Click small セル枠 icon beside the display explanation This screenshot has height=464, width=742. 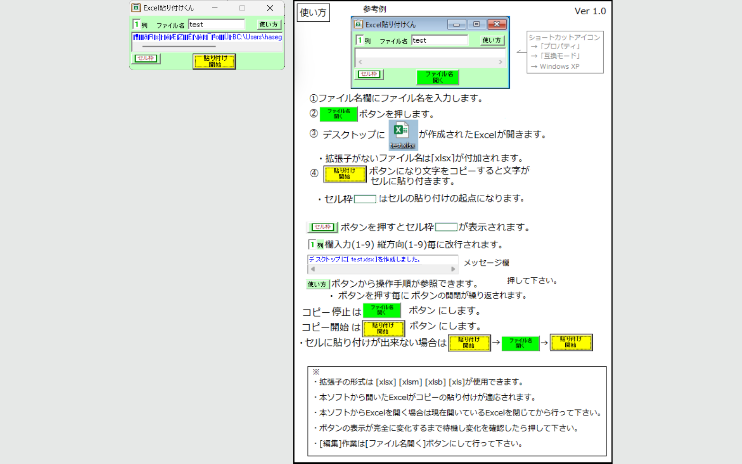click(x=322, y=227)
